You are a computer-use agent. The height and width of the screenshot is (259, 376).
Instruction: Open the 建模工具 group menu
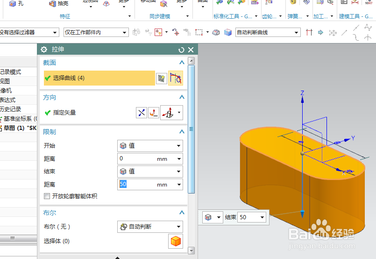[355, 16]
